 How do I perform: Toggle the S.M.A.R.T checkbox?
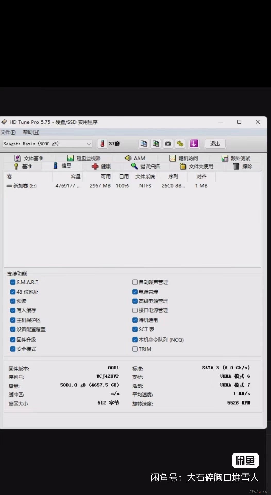[x=13, y=282]
